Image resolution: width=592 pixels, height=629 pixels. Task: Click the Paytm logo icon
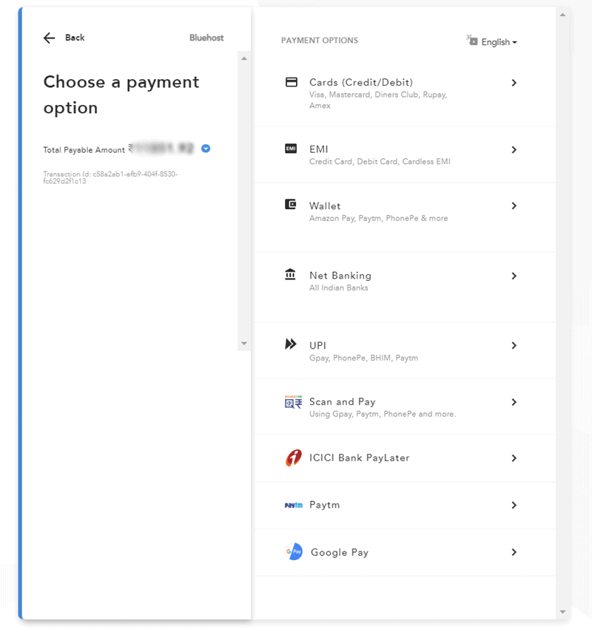[294, 505]
